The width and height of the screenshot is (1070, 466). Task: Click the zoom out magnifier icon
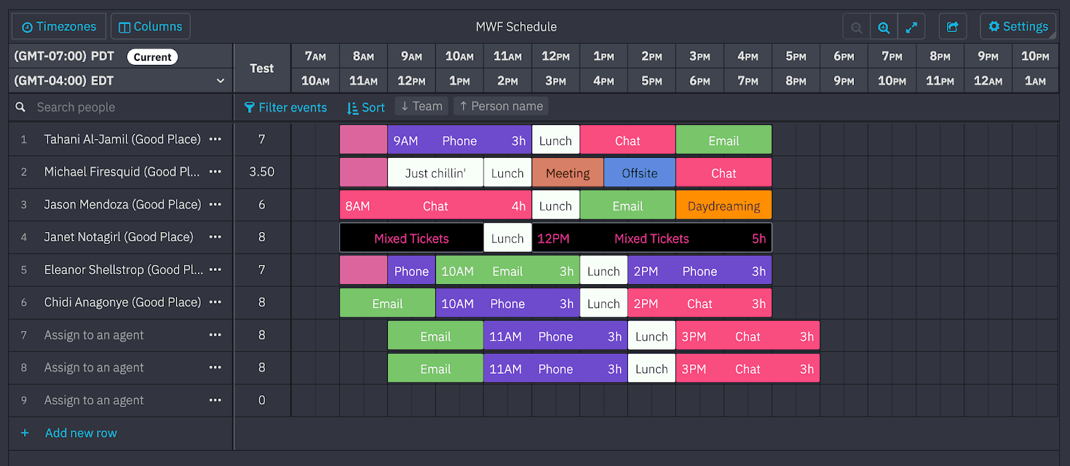(857, 27)
